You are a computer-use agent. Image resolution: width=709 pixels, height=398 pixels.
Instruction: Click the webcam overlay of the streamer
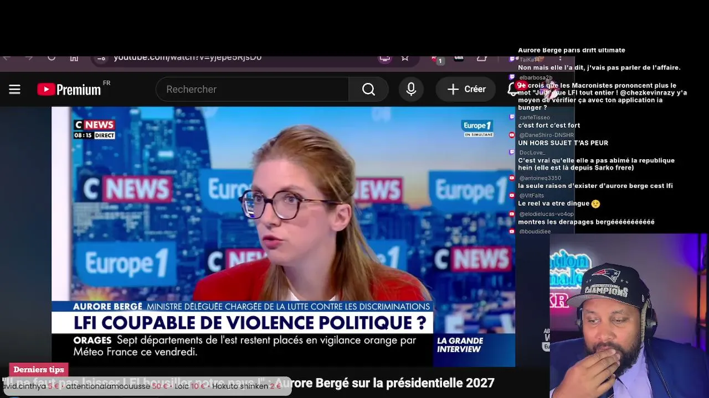(628, 316)
